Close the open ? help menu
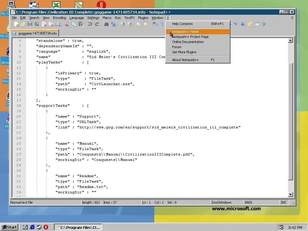Viewport: 308px width, 231px height. (168, 18)
